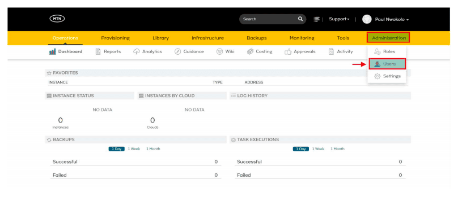Select 1 Day under Backups
This screenshot has height=210, width=458.
117,149
